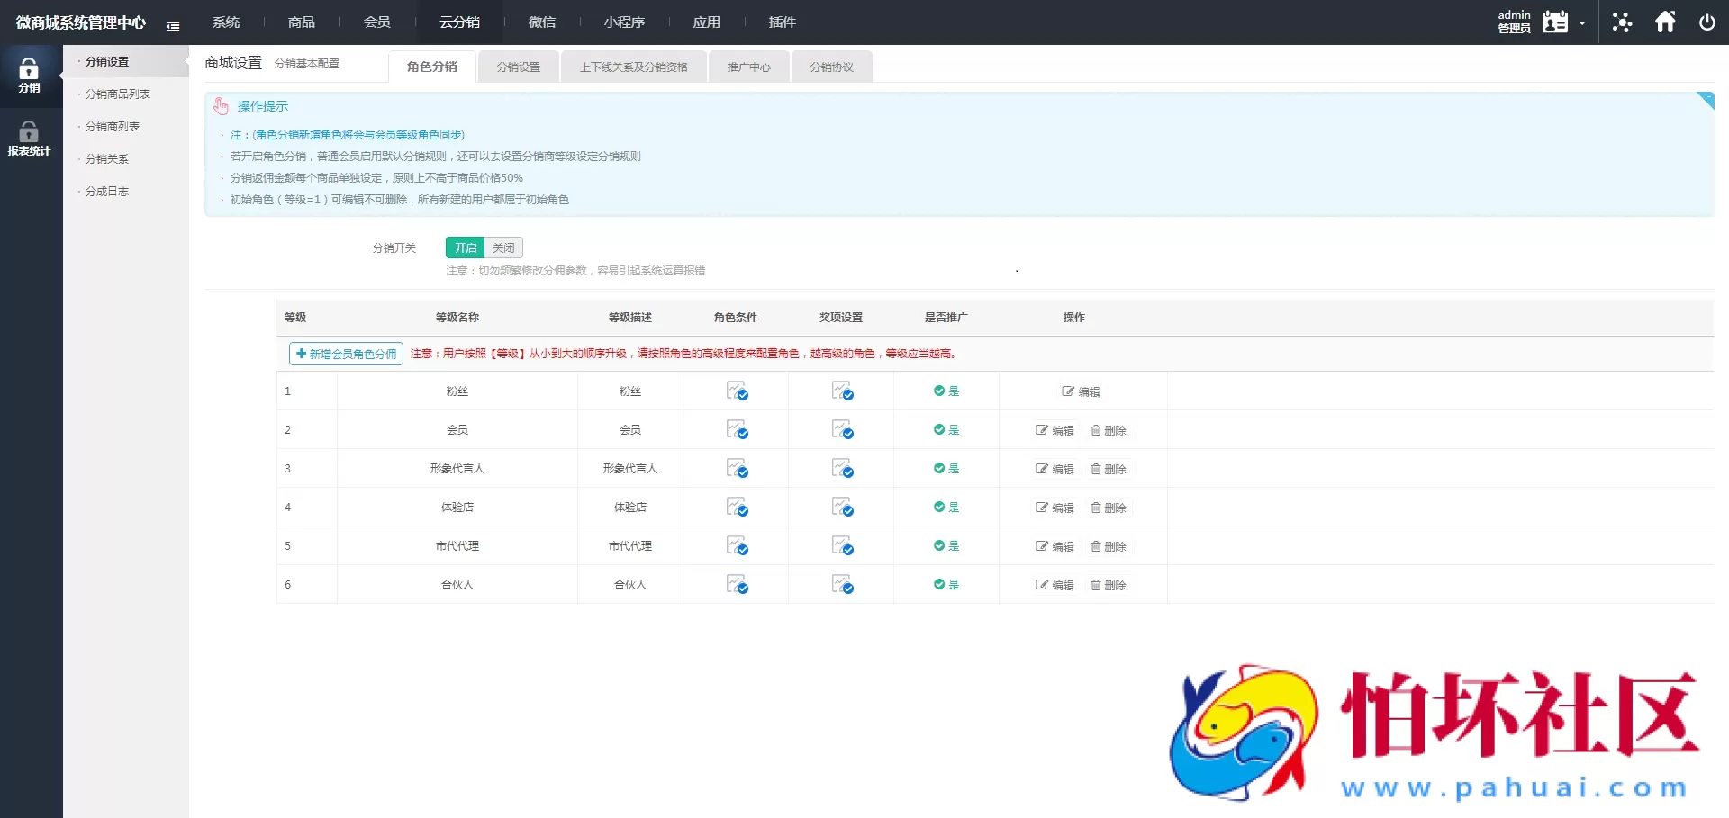Open 云分销 top menu
1729x818 pixels.
click(459, 22)
